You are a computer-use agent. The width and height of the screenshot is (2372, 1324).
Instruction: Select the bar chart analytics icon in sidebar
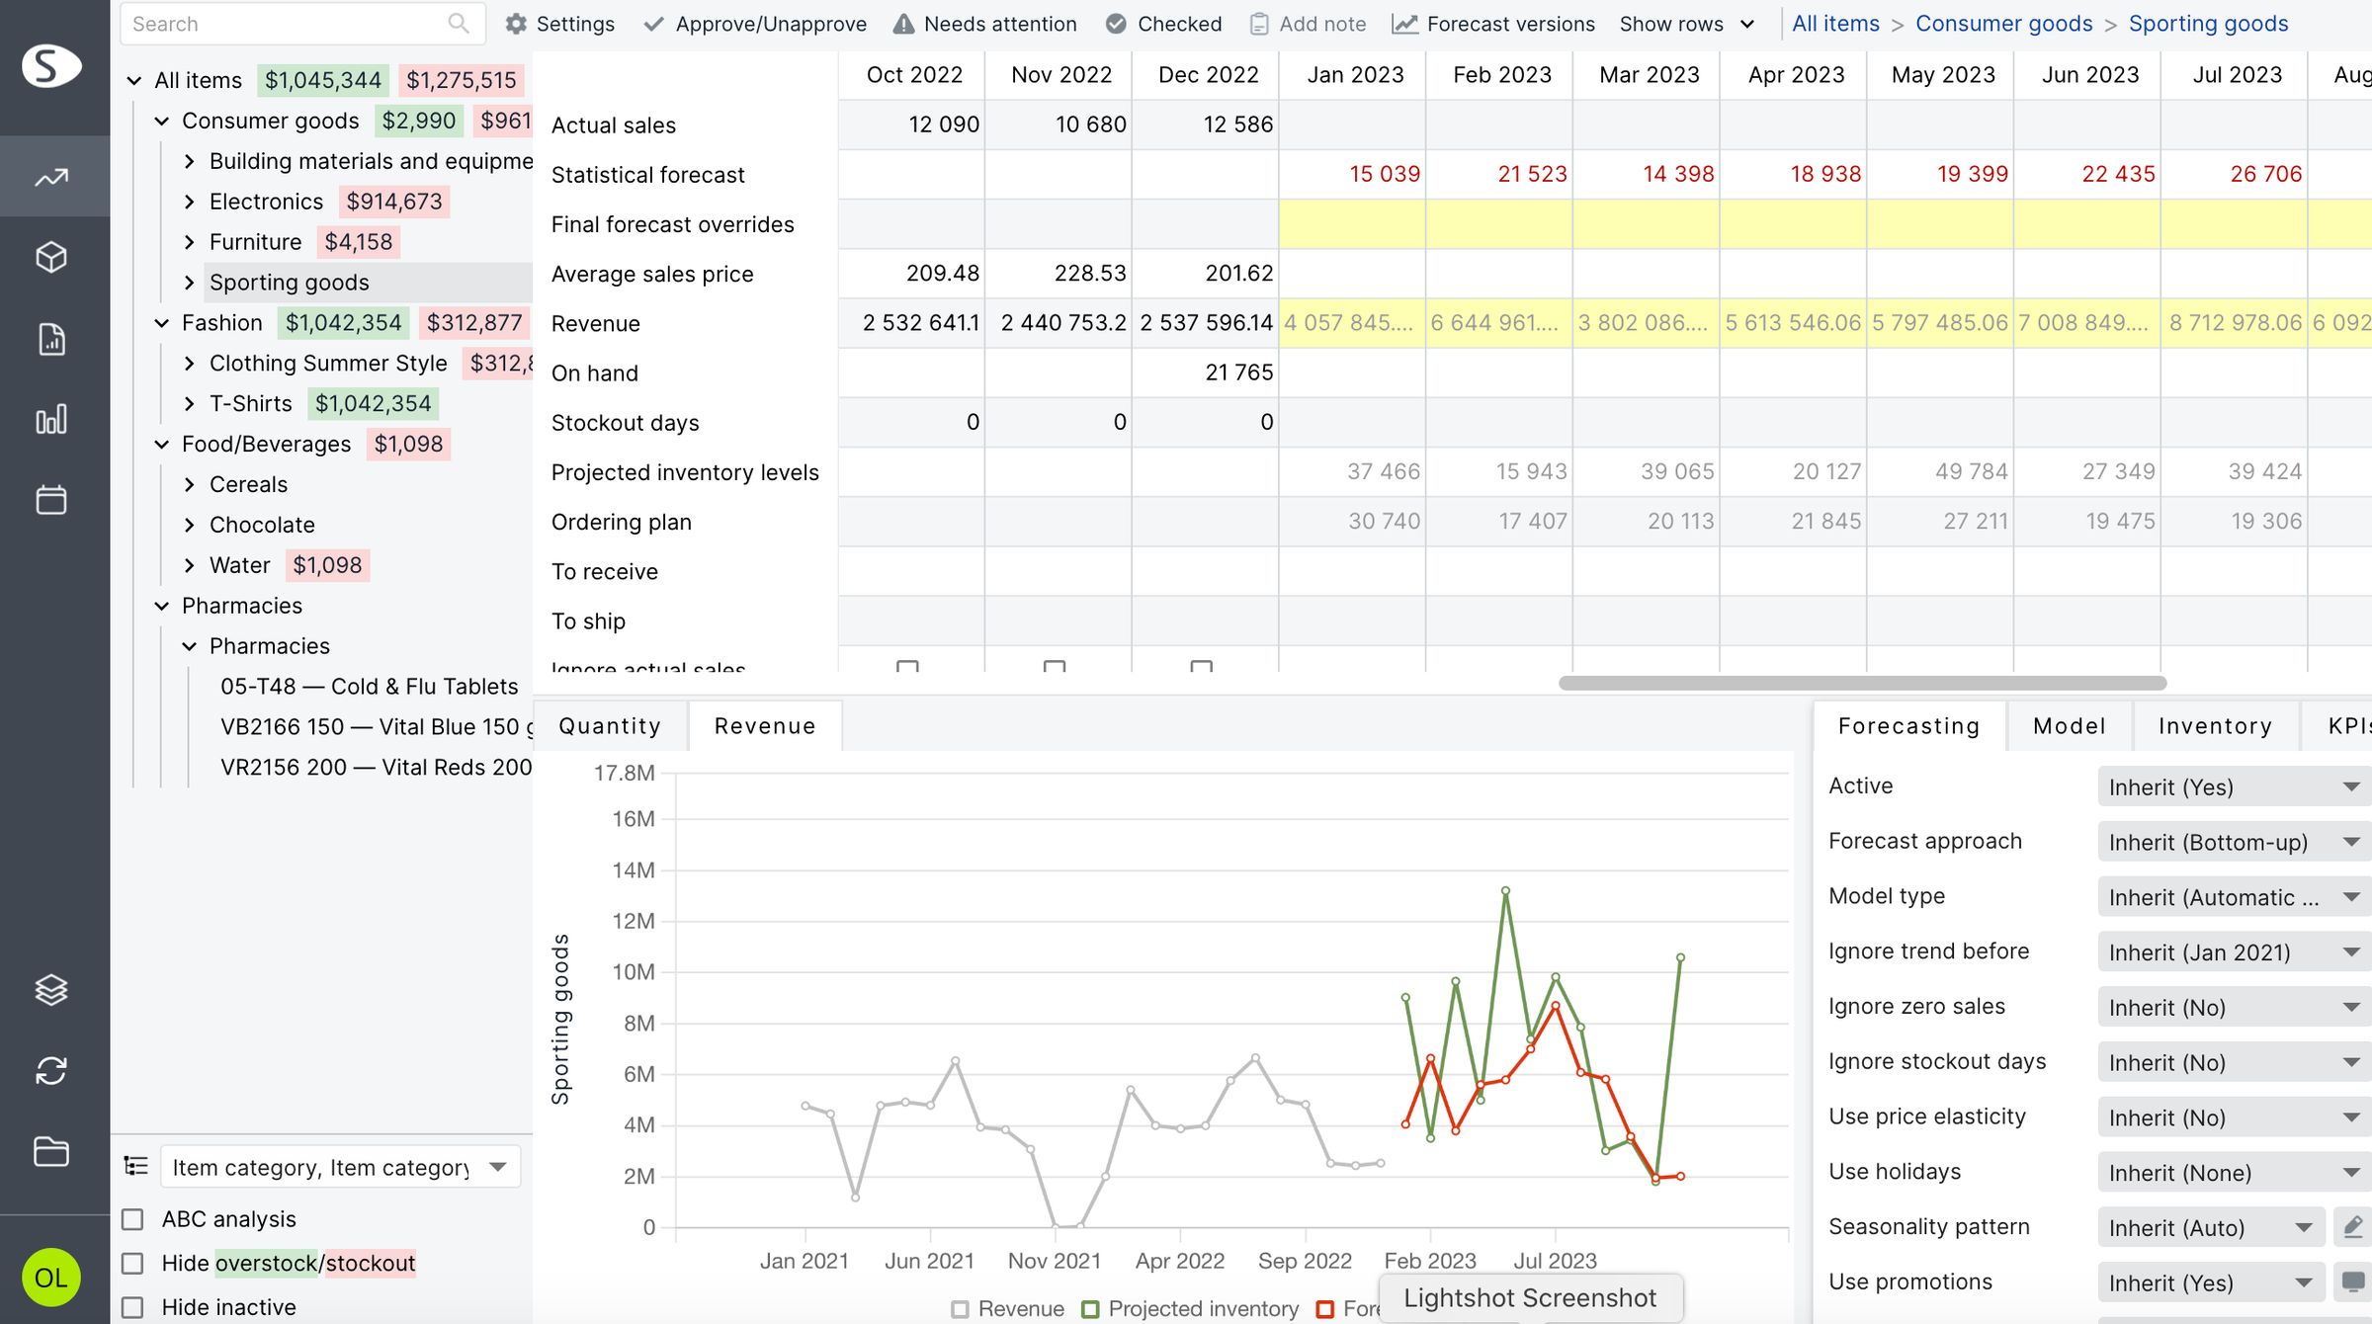point(52,418)
